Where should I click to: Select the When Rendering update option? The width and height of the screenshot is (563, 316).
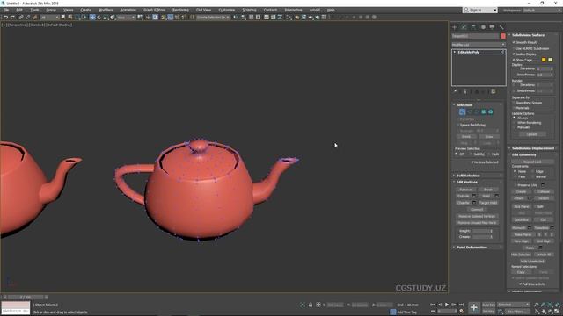[515, 123]
